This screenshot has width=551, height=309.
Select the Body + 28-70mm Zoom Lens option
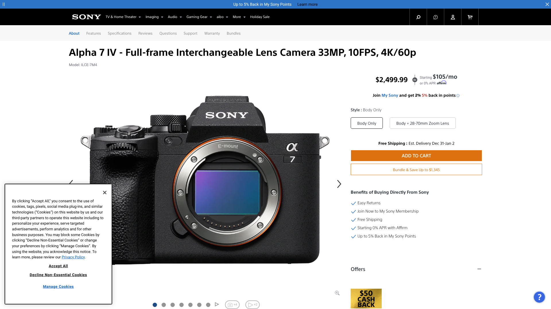pos(422,123)
